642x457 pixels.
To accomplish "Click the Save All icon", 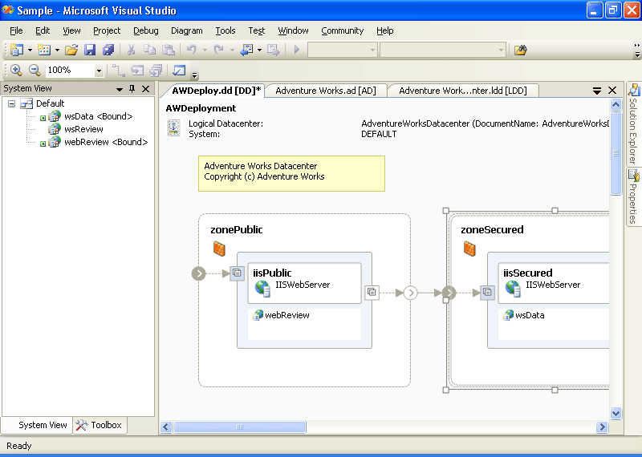I will tap(108, 50).
